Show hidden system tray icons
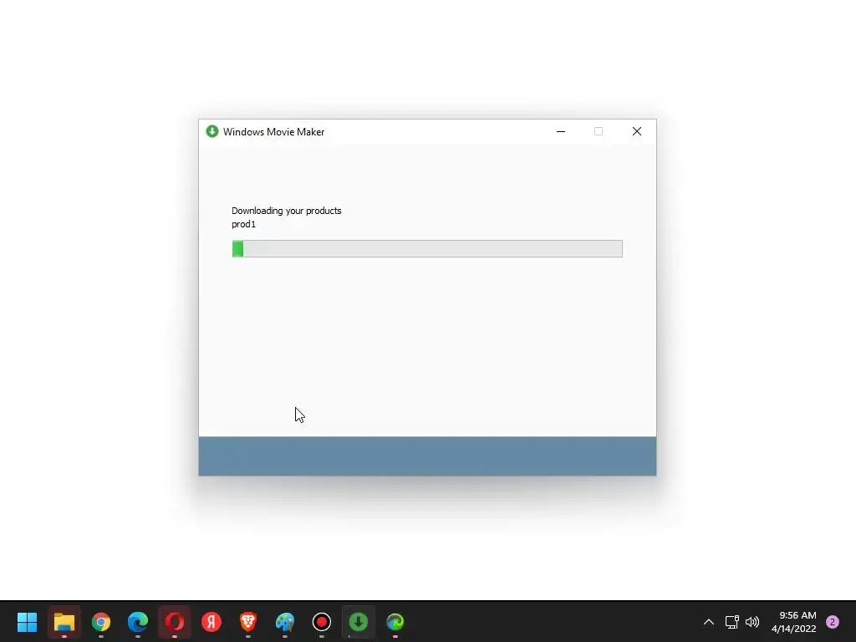856x642 pixels. (709, 622)
